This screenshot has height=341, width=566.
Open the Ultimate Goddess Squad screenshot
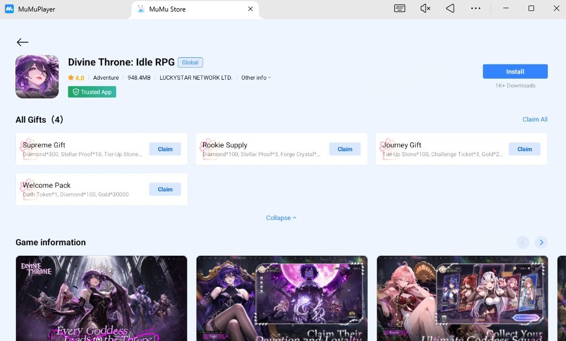point(462,299)
